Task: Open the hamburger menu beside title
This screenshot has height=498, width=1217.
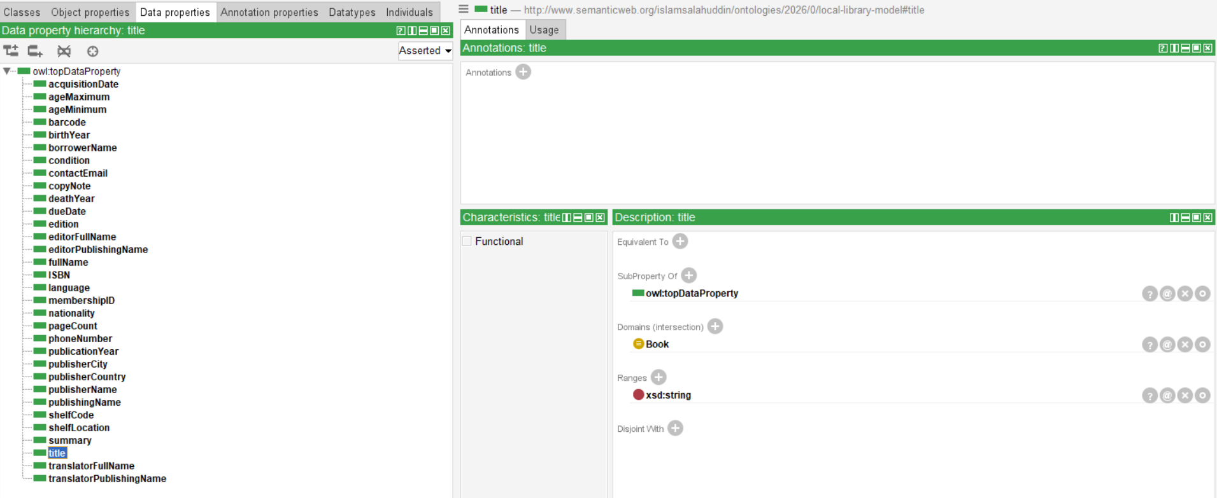Action: [x=464, y=10]
